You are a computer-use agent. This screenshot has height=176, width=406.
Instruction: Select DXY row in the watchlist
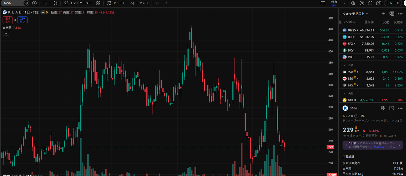(x=372, y=50)
